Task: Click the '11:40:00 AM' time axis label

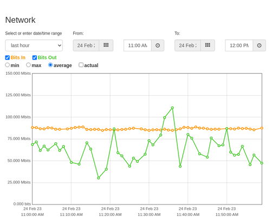Action: tap(188, 215)
